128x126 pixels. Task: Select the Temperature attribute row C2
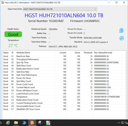point(64,97)
